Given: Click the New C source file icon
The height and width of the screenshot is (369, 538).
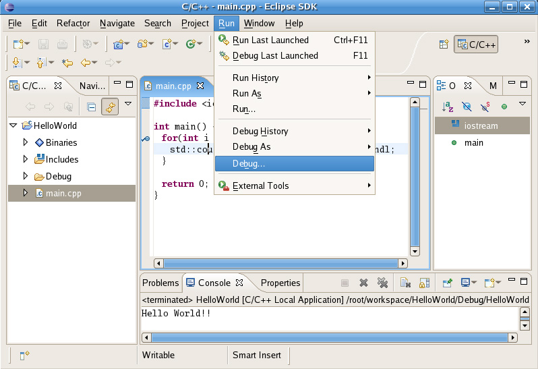Looking at the screenshot, I should point(167,44).
